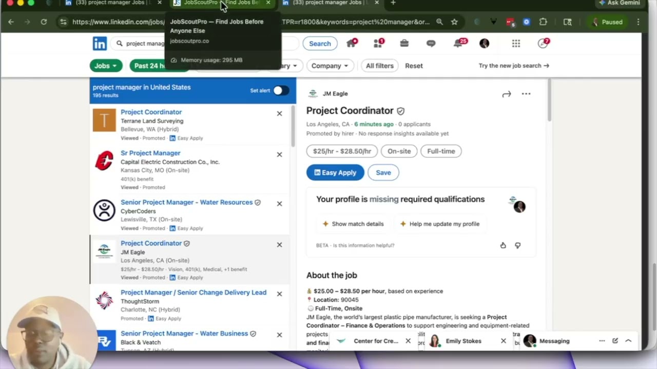Open Project Manager / Senior Change Delivery Lead
This screenshot has height=369, width=657.
pos(194,293)
